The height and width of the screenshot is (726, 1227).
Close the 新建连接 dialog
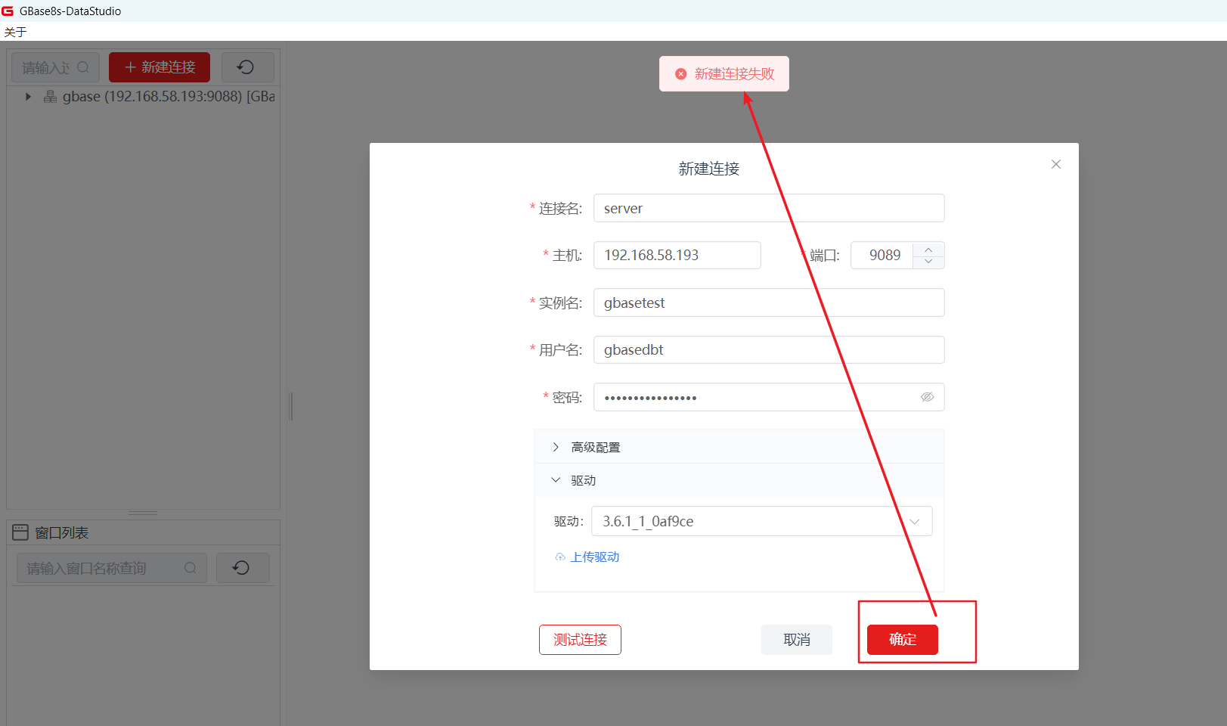click(x=1056, y=164)
